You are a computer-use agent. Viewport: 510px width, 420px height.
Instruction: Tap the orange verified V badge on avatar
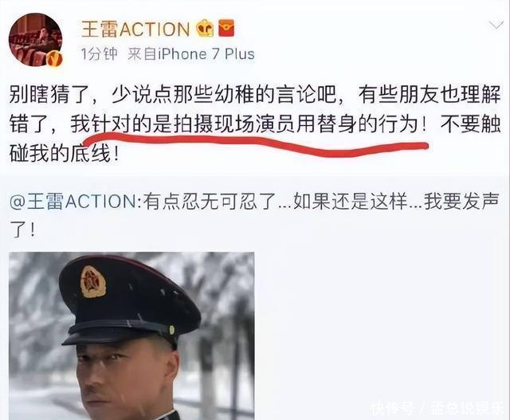(x=53, y=59)
